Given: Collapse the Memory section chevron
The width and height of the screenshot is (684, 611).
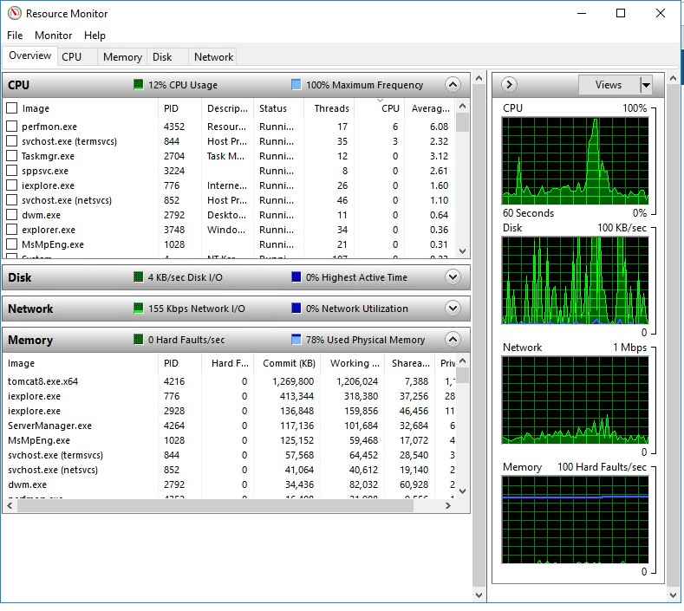Looking at the screenshot, I should (453, 339).
